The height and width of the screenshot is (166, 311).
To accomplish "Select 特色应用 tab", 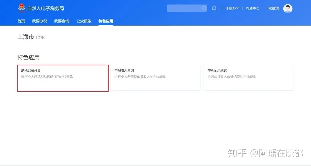I will pos(106,21).
